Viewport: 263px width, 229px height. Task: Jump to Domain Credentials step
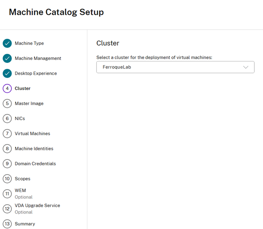point(35,164)
